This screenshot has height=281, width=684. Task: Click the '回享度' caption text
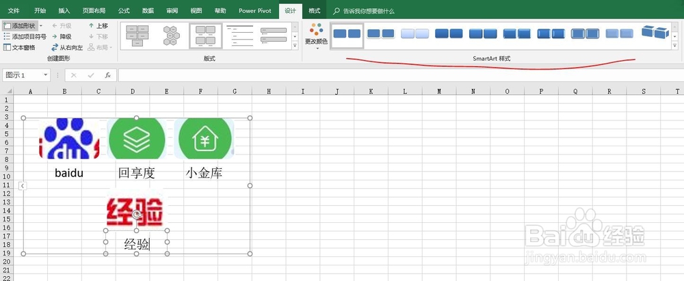tap(137, 173)
